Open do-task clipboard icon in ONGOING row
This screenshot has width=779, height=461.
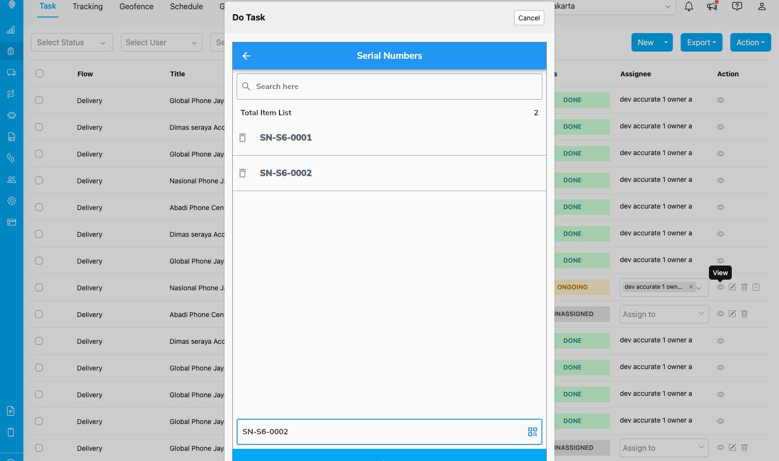point(756,287)
